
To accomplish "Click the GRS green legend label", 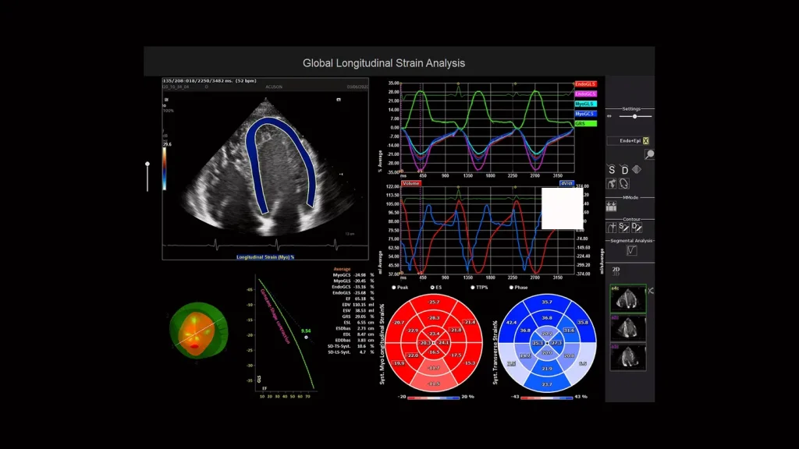I will (x=584, y=123).
